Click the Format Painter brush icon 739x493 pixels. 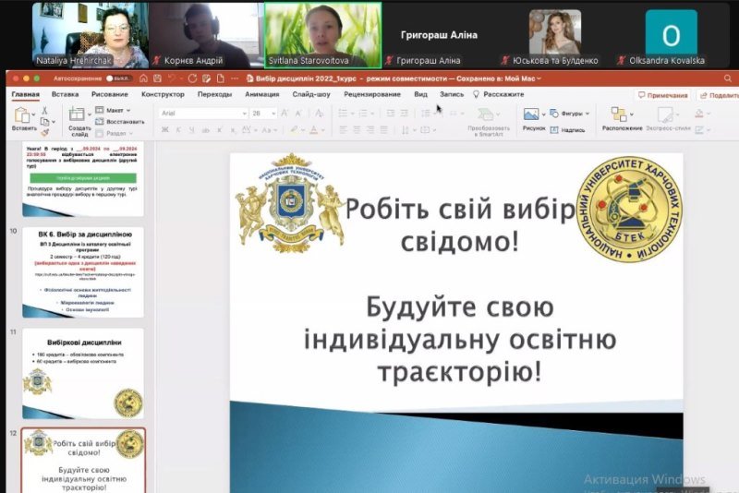click(x=44, y=133)
